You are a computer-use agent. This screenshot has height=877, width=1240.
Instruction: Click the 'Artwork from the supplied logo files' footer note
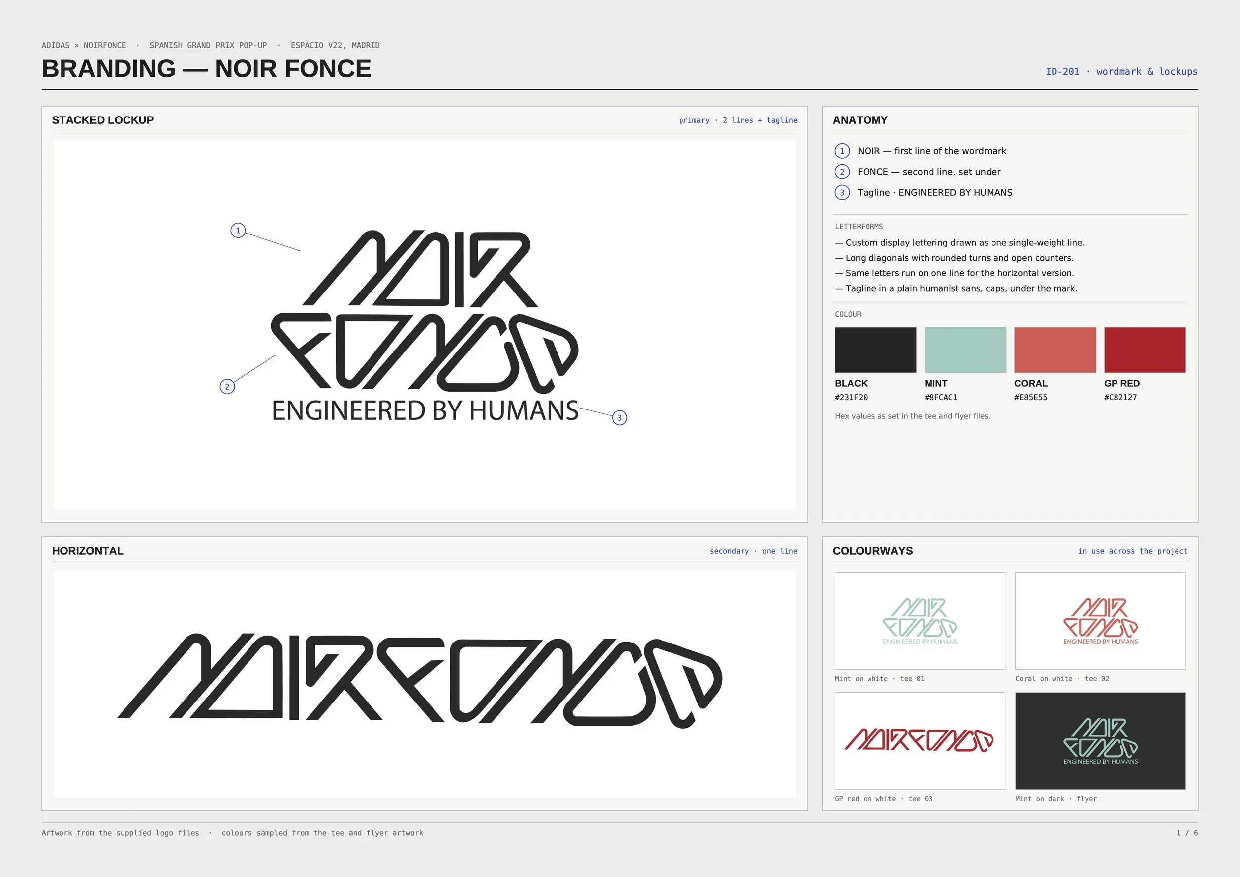coord(121,833)
